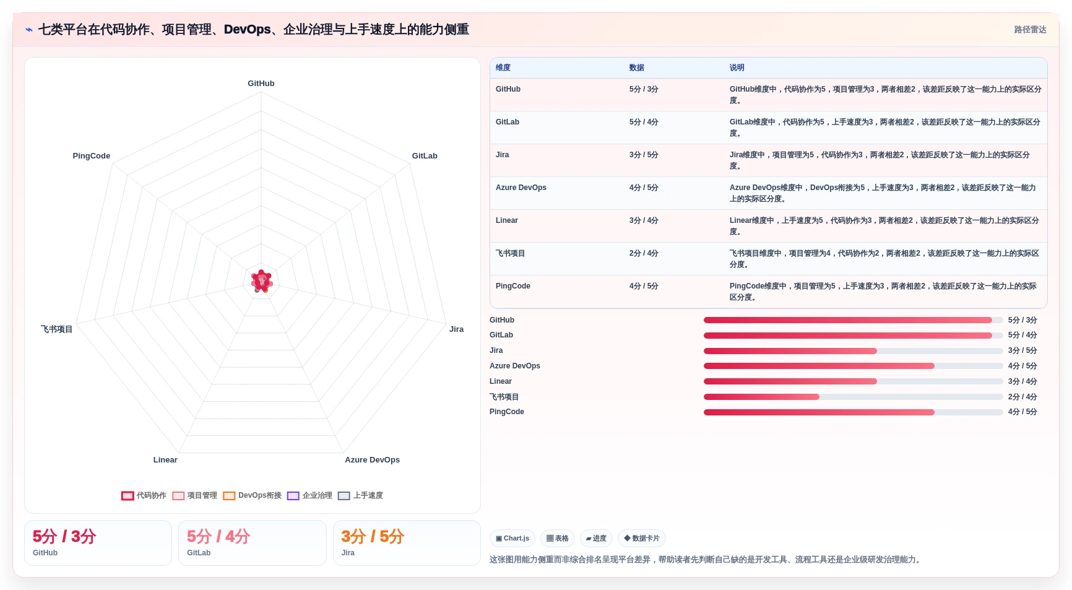The image size is (1072, 590).
Task: Select the 飞书项目 table row name
Action: tap(511, 253)
